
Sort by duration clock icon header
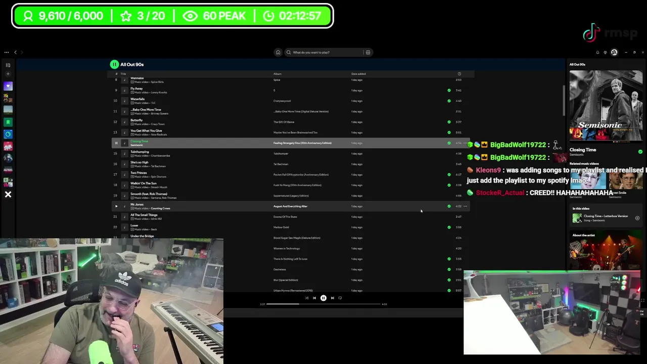tap(459, 74)
